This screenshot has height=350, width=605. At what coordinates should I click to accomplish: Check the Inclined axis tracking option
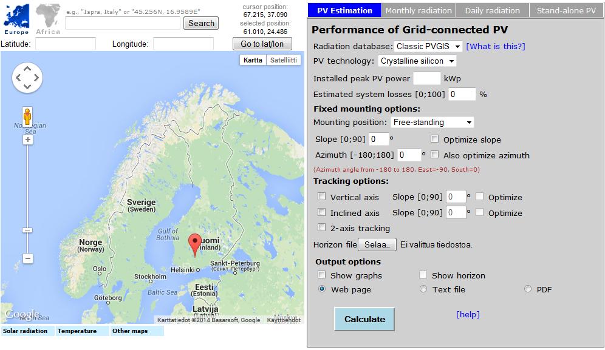(x=321, y=212)
